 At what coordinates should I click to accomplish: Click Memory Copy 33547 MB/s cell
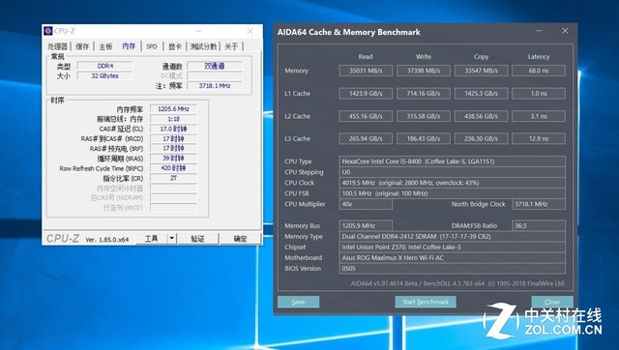coord(481,71)
